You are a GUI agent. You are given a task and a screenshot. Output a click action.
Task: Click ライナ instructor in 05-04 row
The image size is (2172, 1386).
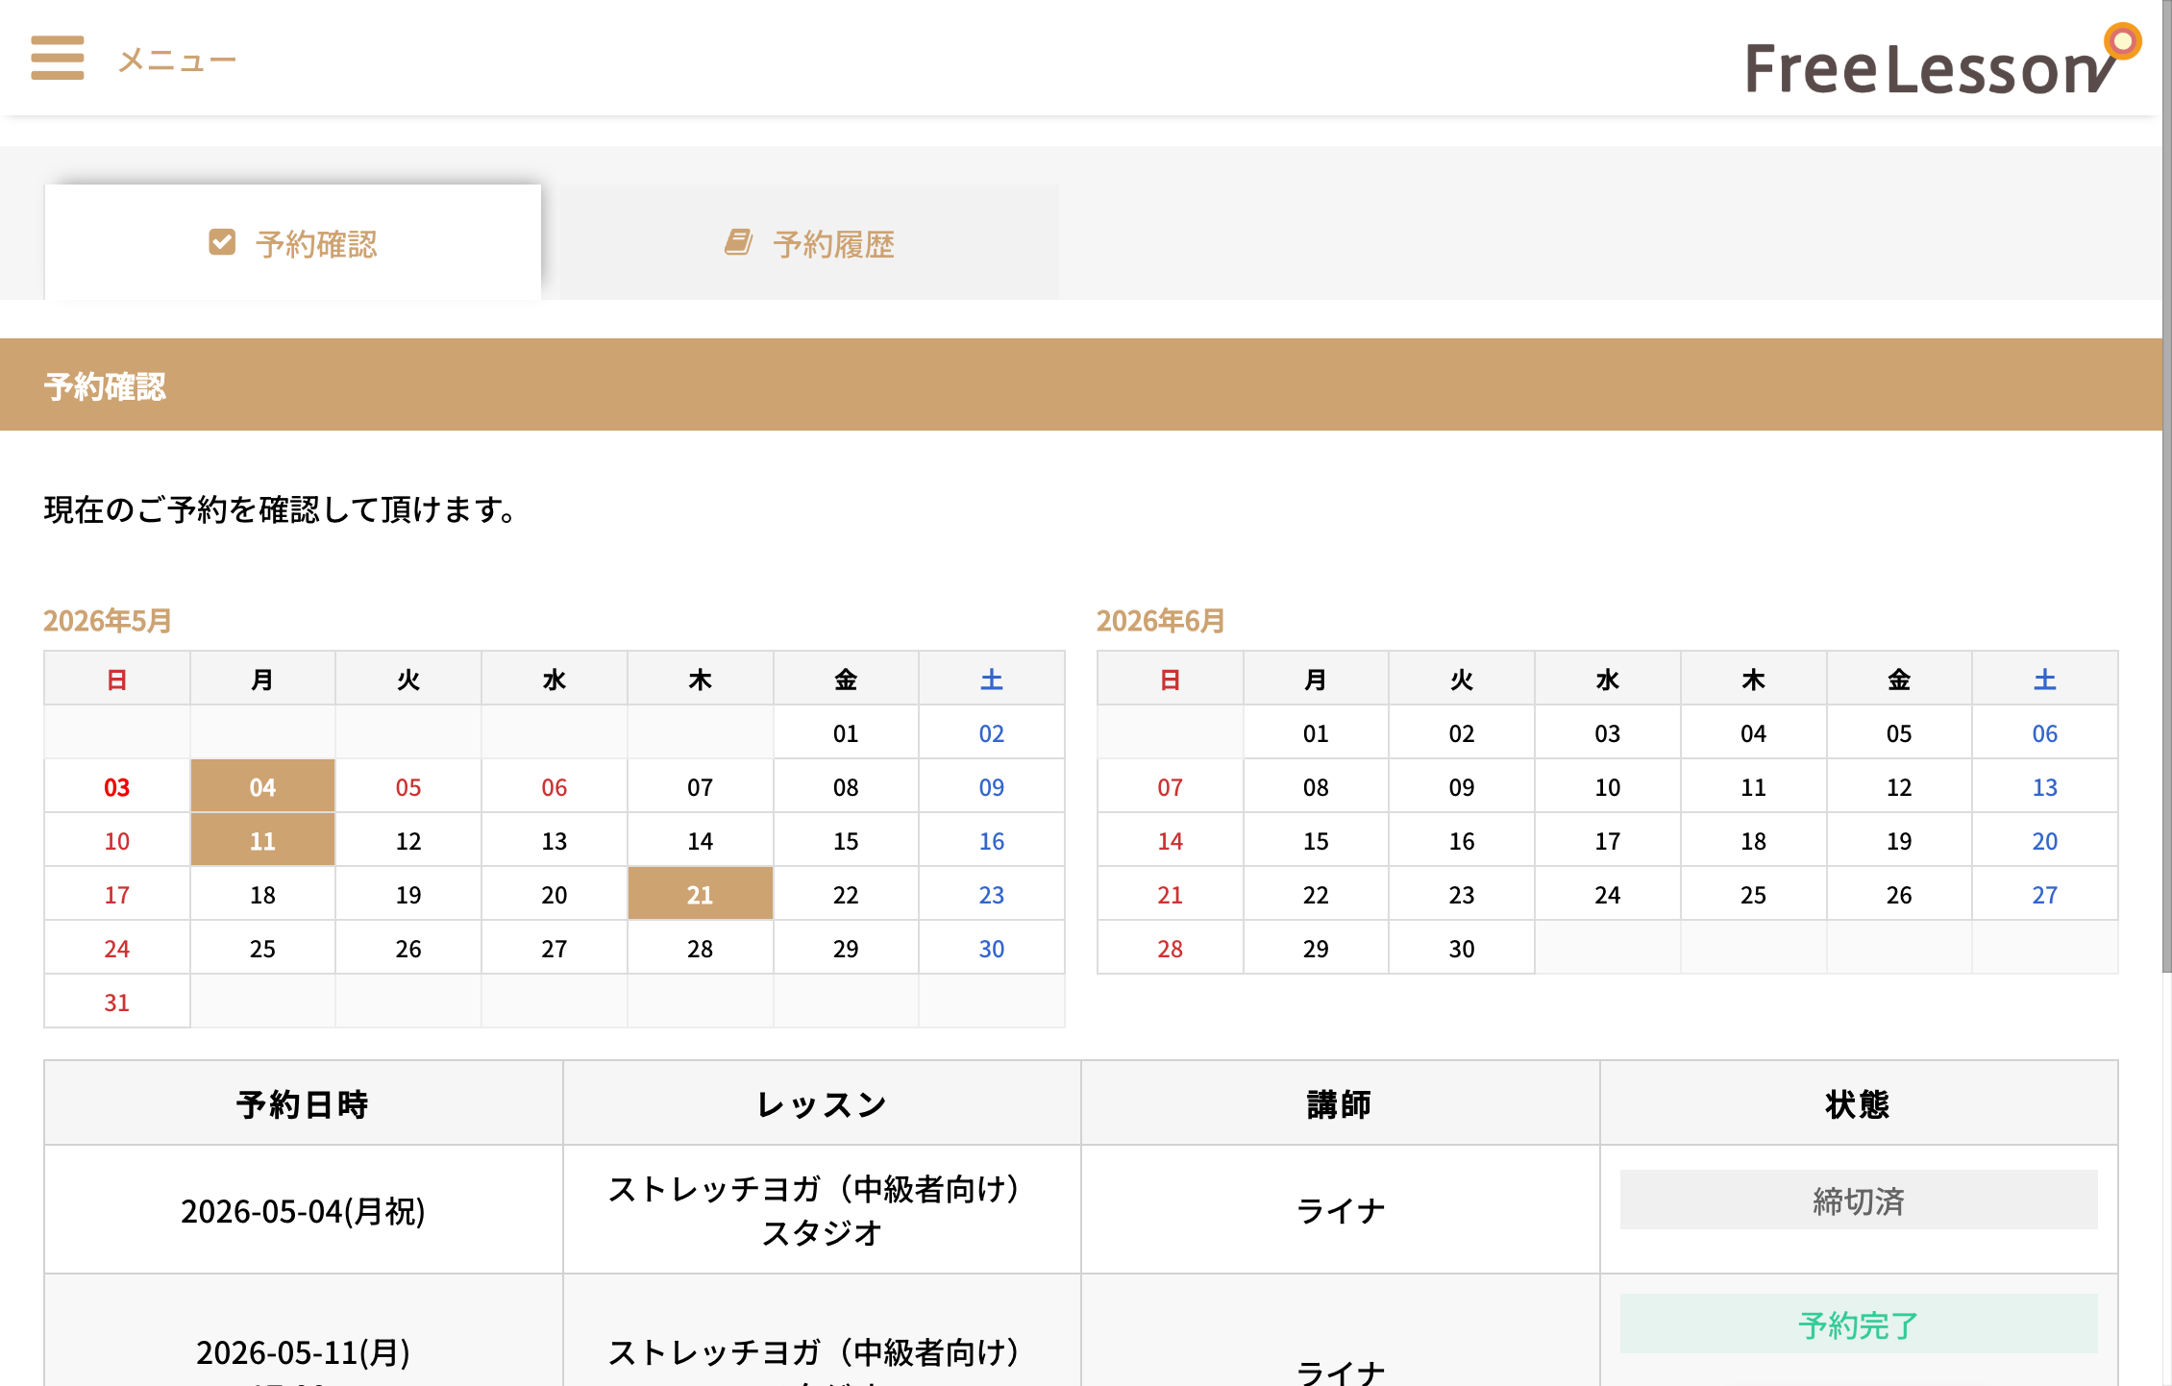coord(1340,1210)
